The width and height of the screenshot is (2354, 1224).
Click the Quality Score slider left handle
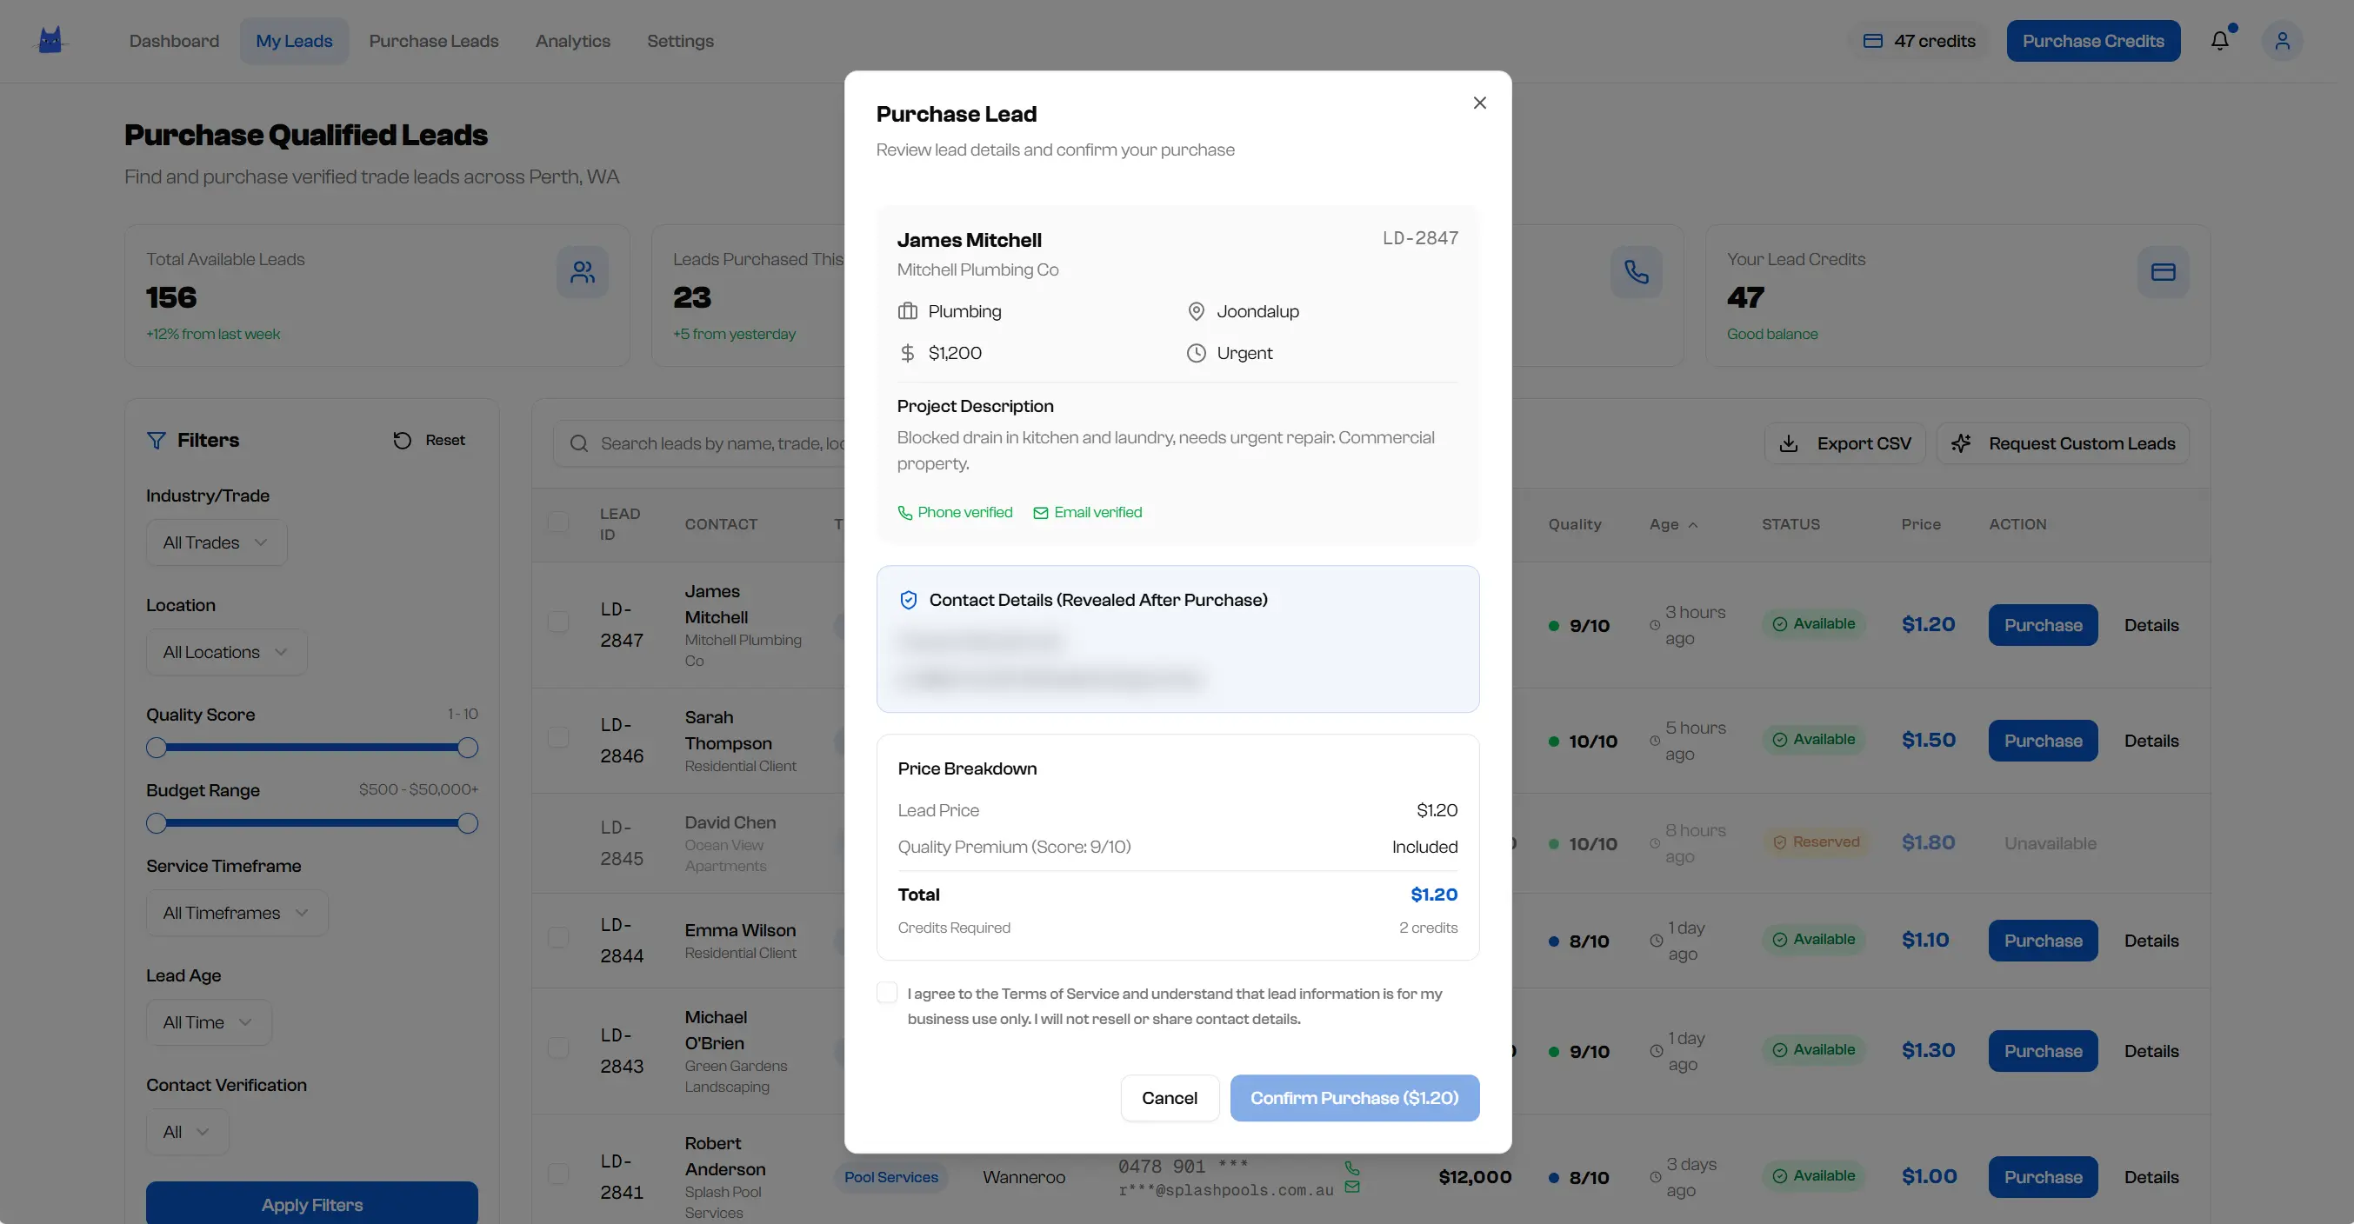[x=157, y=748]
